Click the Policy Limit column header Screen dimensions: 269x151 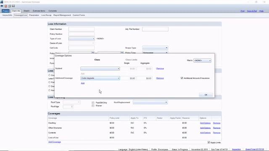[114, 118]
